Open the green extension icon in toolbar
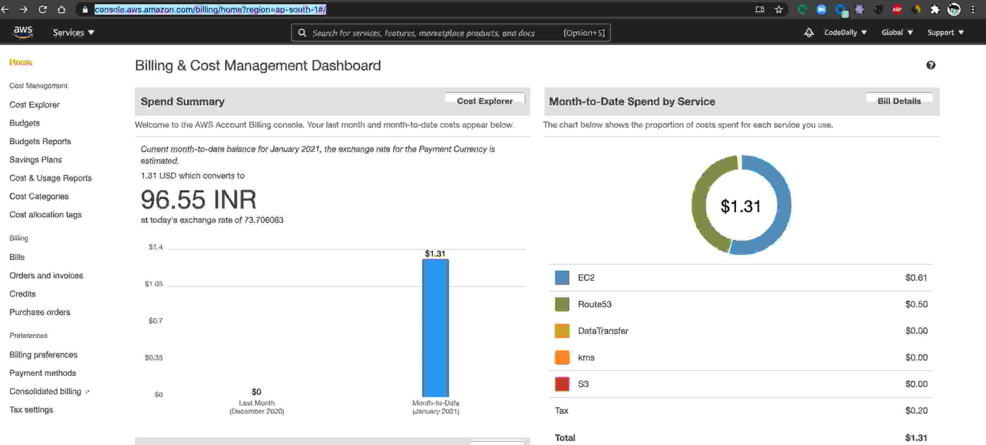This screenshot has width=986, height=445. click(802, 10)
